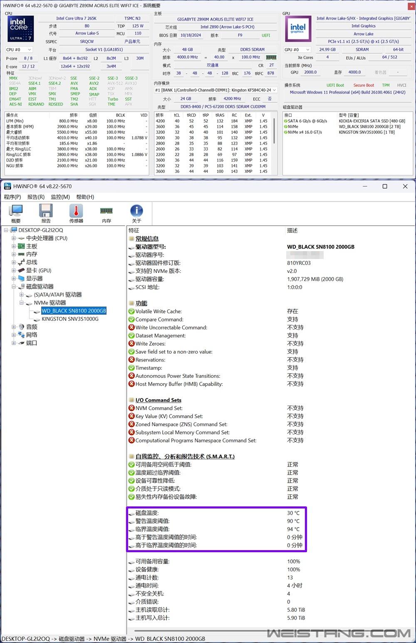This screenshot has width=416, height=643.
Task: Open the 监控(M) menu
Action: [x=60, y=197]
